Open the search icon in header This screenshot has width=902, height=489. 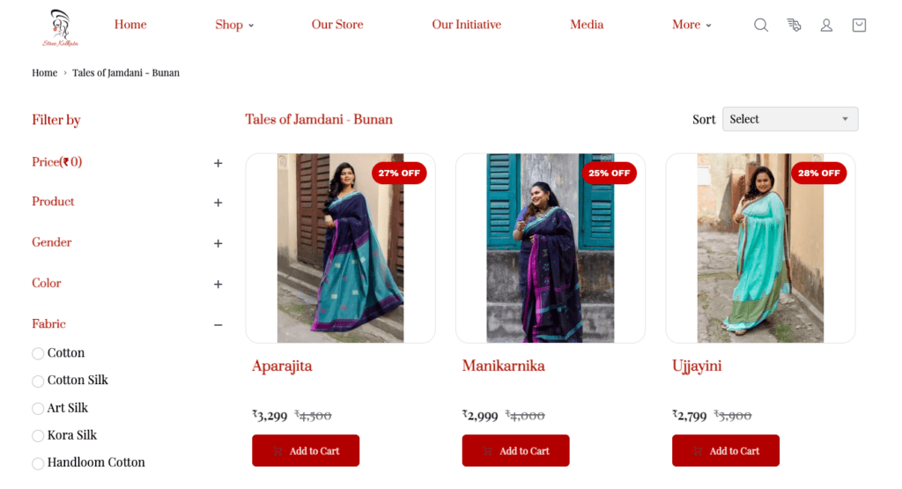[x=760, y=25]
